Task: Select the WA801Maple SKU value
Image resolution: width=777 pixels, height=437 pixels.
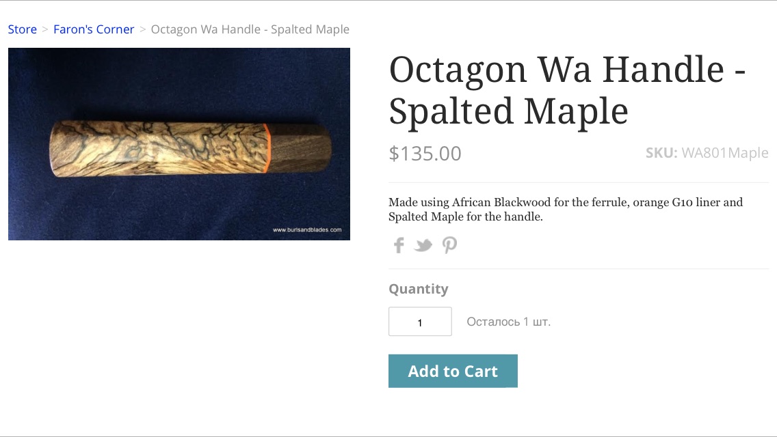Action: pyautogui.click(x=725, y=153)
